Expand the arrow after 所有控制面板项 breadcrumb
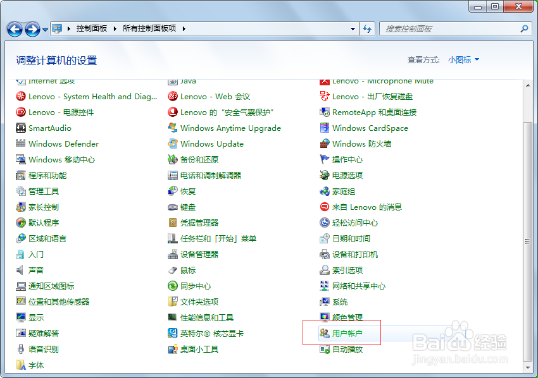 pyautogui.click(x=184, y=28)
